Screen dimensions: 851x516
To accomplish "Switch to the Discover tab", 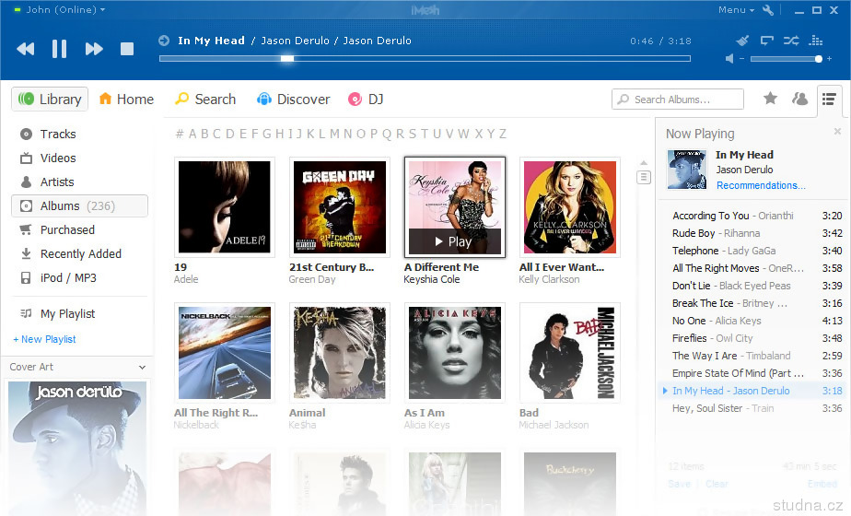I will [293, 99].
